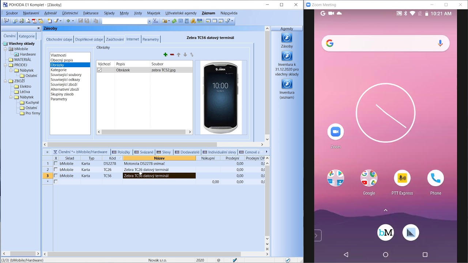Click the green banknote toolbar icon

coord(174,21)
